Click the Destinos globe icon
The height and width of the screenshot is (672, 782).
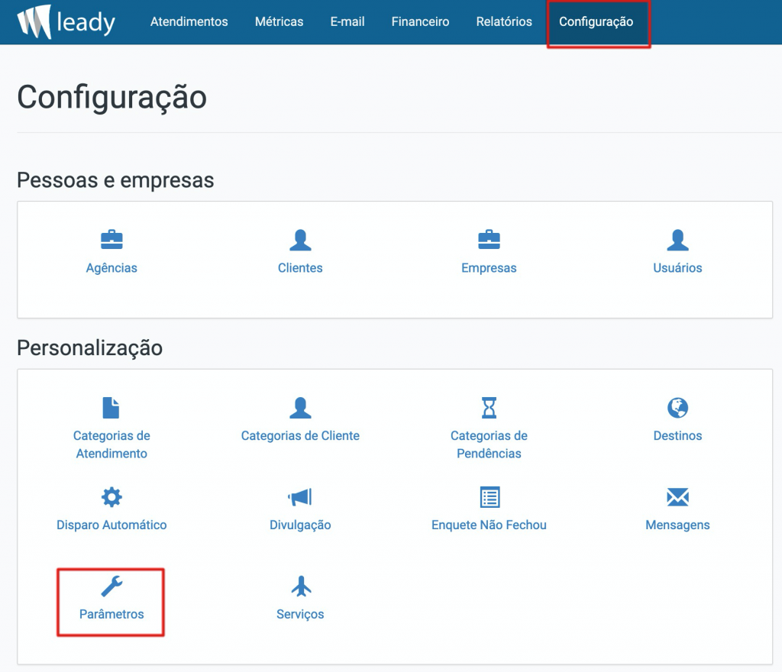coord(678,408)
